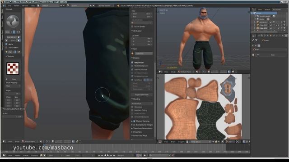The width and height of the screenshot is (289, 162).
Task: Collapse the Scale Sculpt/Paint Brush panel
Action: point(13,109)
